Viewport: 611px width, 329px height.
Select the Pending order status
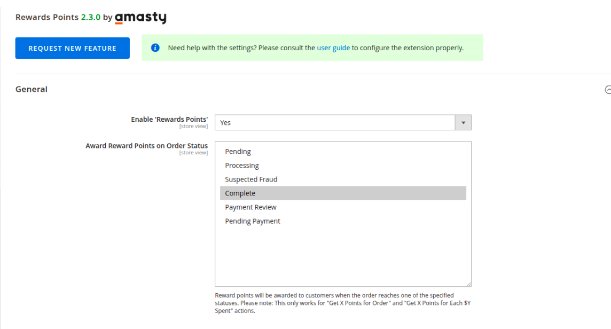coord(343,151)
